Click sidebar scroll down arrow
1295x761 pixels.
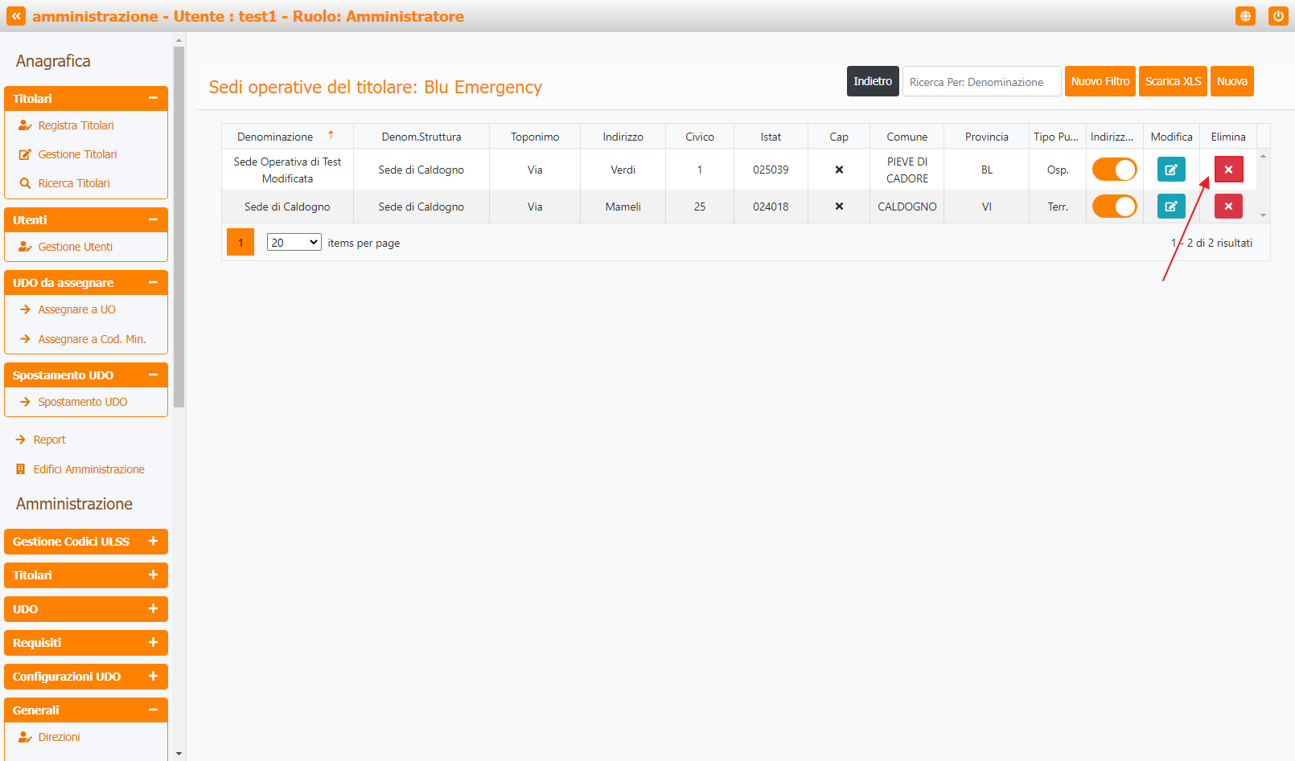point(179,754)
